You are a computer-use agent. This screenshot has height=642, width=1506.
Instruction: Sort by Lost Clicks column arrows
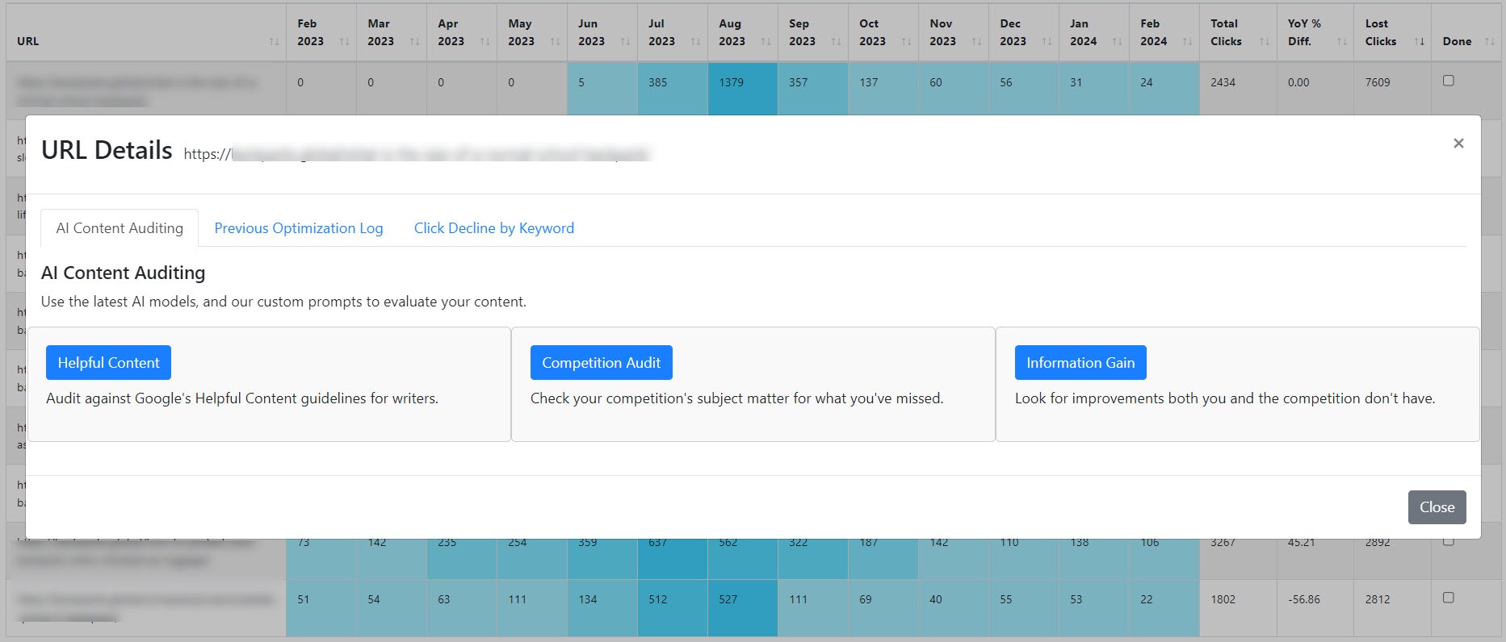pyautogui.click(x=1420, y=42)
